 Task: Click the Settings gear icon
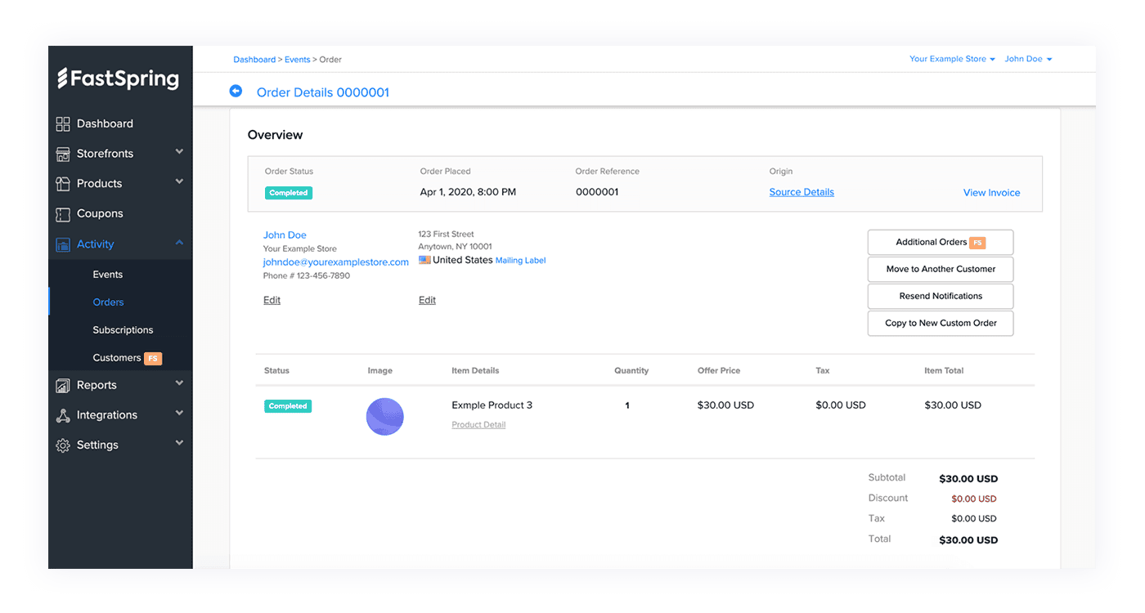63,445
